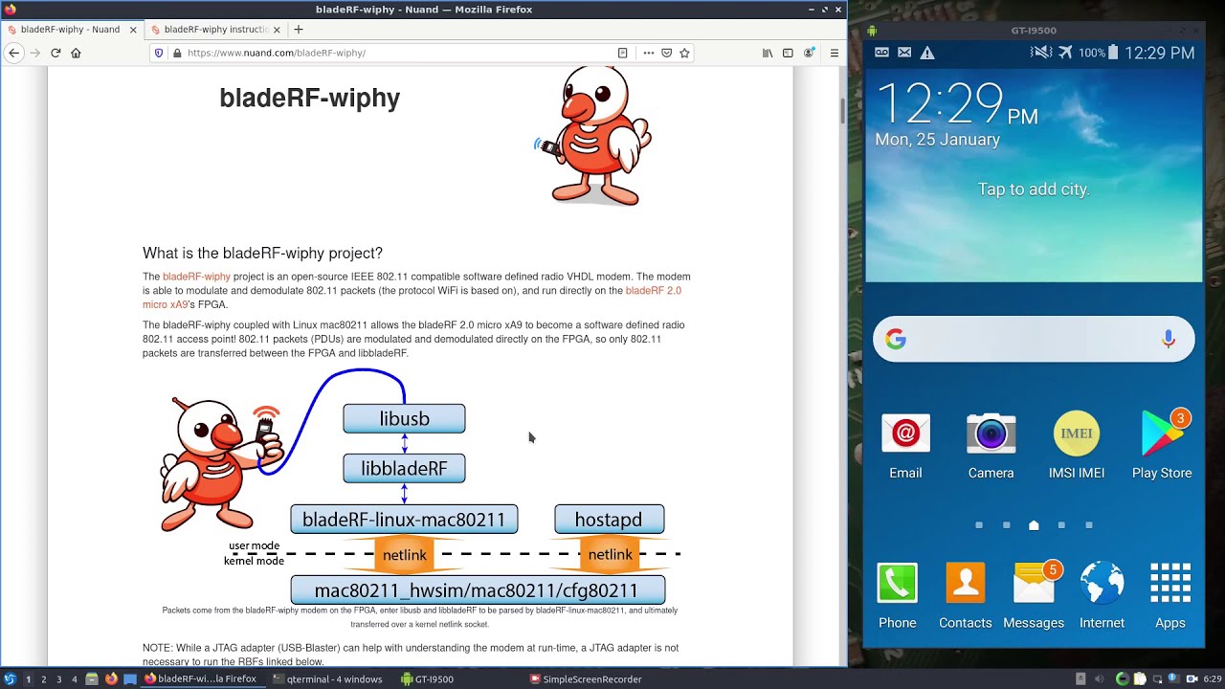Open a new Firefox tab

(x=299, y=30)
